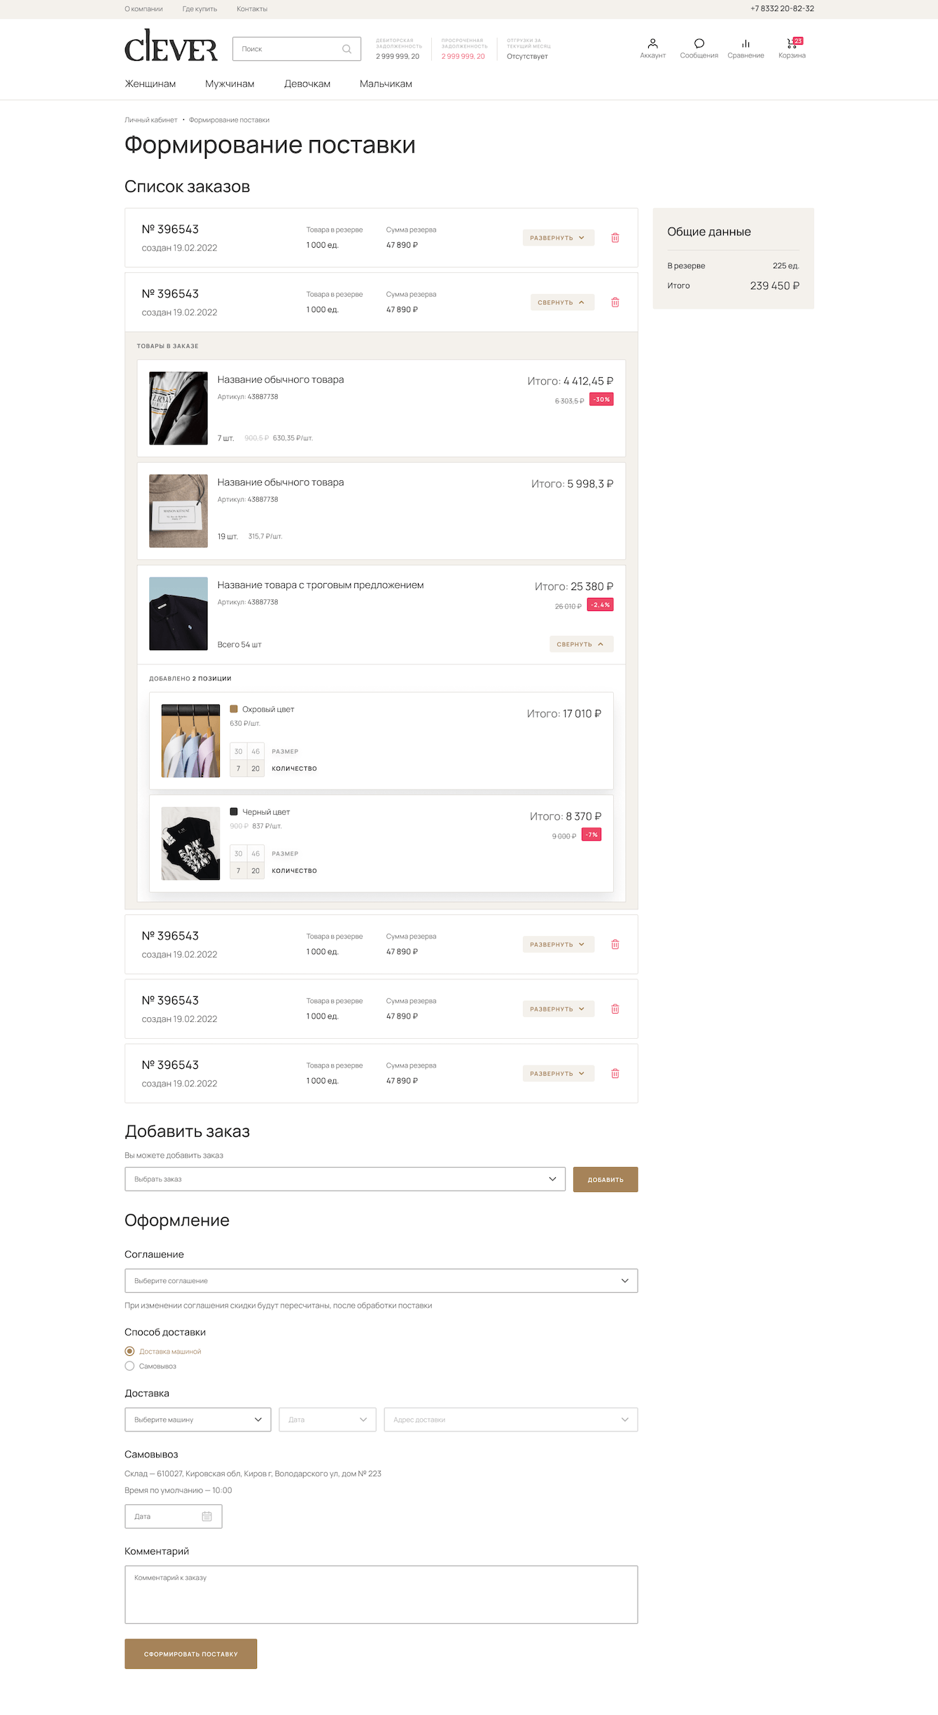This screenshot has height=1715, width=938.
Task: Open the Account profile icon
Action: coord(652,43)
